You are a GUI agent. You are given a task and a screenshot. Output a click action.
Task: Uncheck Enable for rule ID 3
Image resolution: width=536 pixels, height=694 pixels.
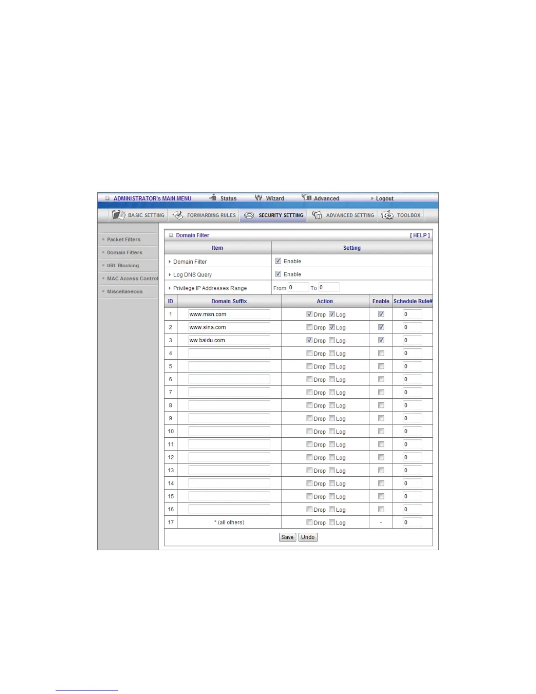coord(381,340)
